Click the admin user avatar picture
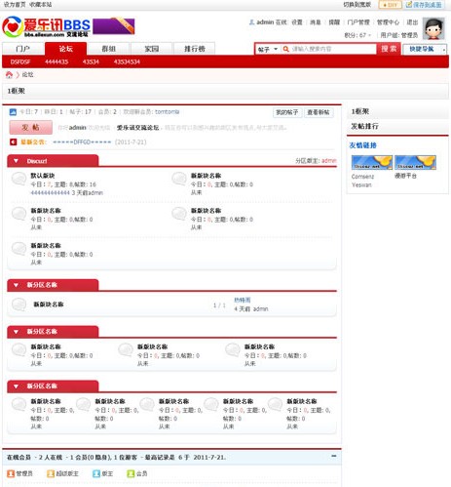This screenshot has height=487, width=451. pyautogui.click(x=433, y=28)
